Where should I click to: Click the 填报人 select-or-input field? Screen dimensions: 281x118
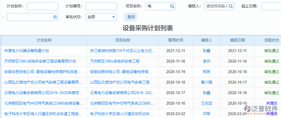[x=219, y=6]
